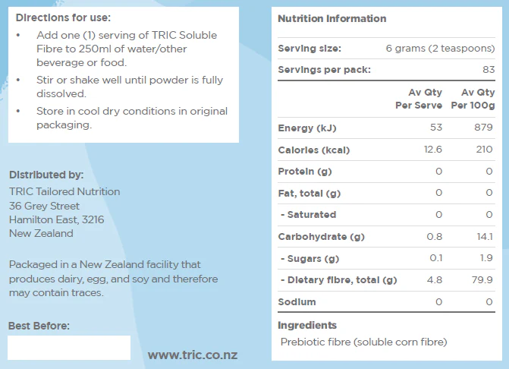Select the Sugars (g) row label
The image size is (509, 369).
click(x=310, y=259)
